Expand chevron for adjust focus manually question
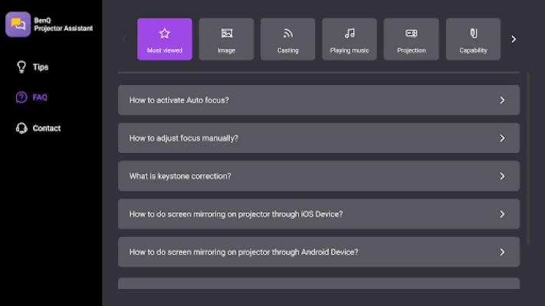This screenshot has width=545, height=306. (502, 138)
